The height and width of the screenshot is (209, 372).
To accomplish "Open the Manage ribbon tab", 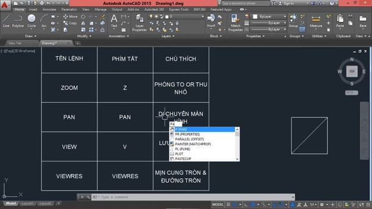I will click(x=101, y=9).
